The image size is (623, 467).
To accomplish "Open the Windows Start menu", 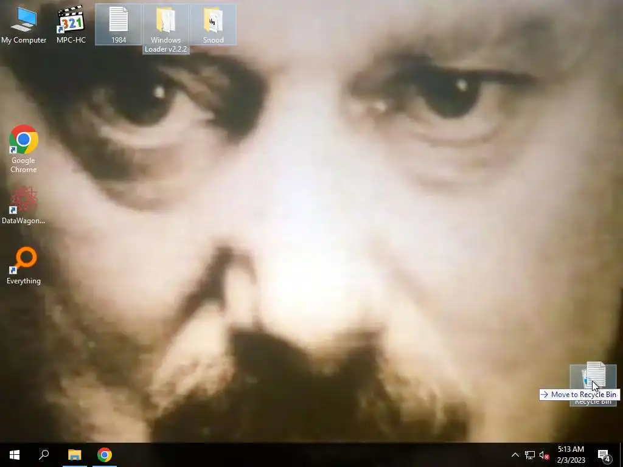I will [15, 455].
